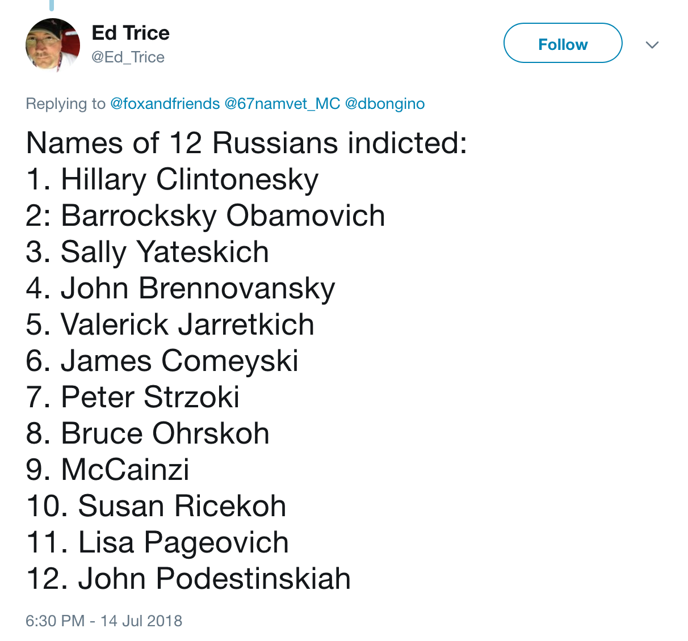The height and width of the screenshot is (641, 688).
Task: Click the "Barrocksky Obamovich" line of the tweet
Action: coord(205,216)
